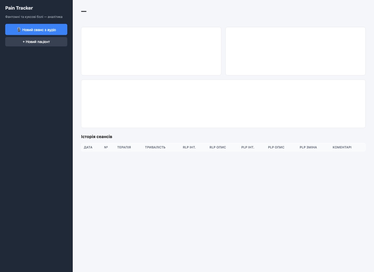Click the № column header
The image size is (374, 272).
tap(106, 147)
